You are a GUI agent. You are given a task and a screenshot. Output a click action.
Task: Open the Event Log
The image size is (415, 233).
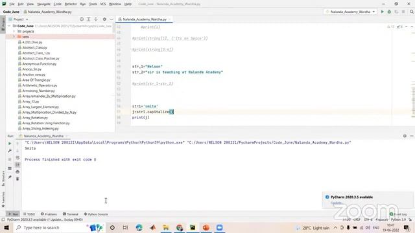click(x=398, y=214)
